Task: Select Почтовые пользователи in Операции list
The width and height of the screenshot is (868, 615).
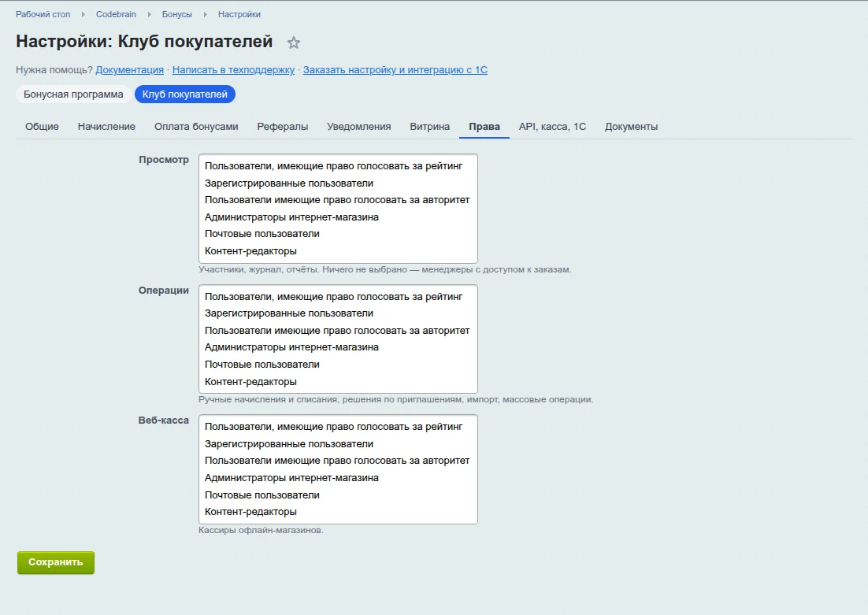Action: 338,365
